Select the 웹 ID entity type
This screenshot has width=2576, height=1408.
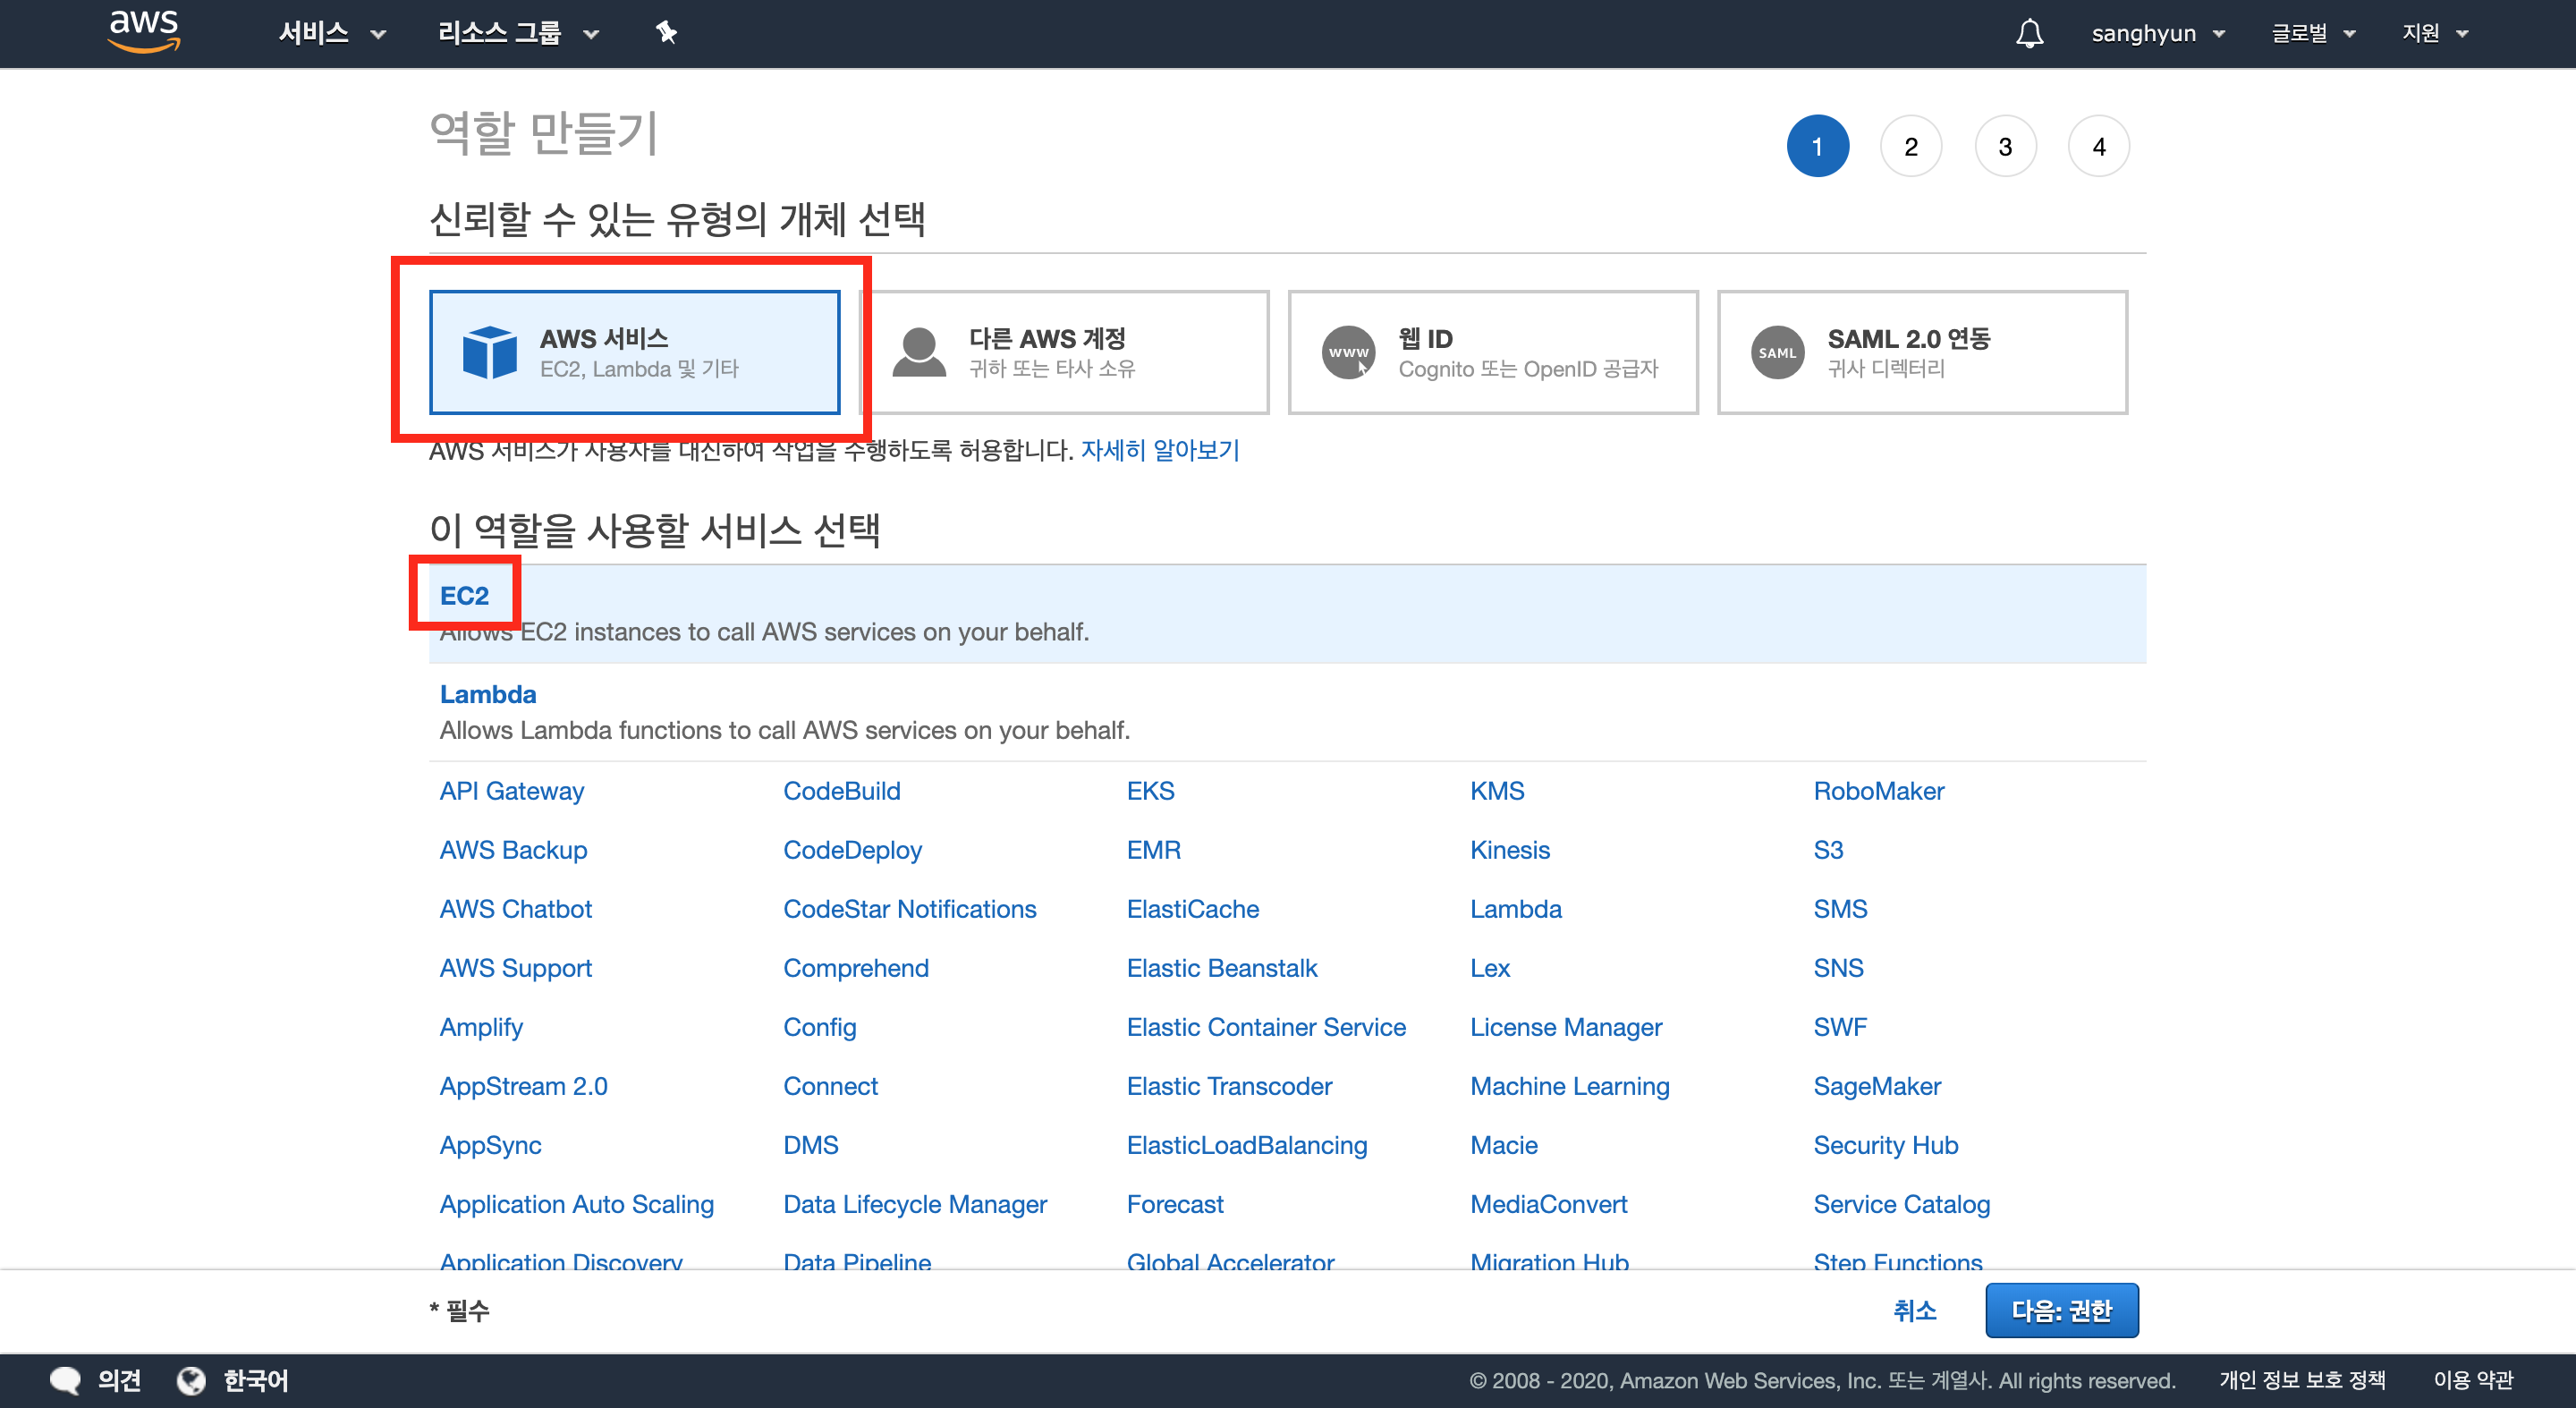(1494, 352)
